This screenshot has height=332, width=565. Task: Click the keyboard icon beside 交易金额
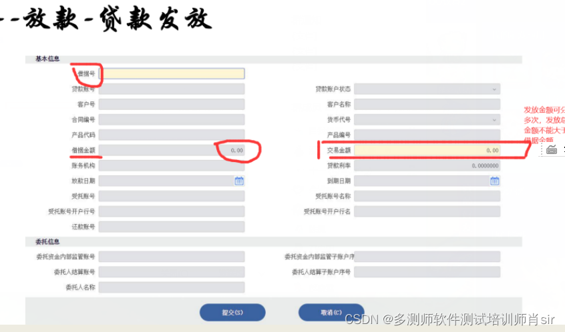[x=551, y=149]
